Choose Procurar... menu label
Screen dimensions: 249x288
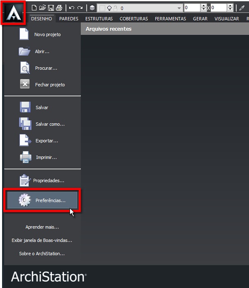(46, 68)
